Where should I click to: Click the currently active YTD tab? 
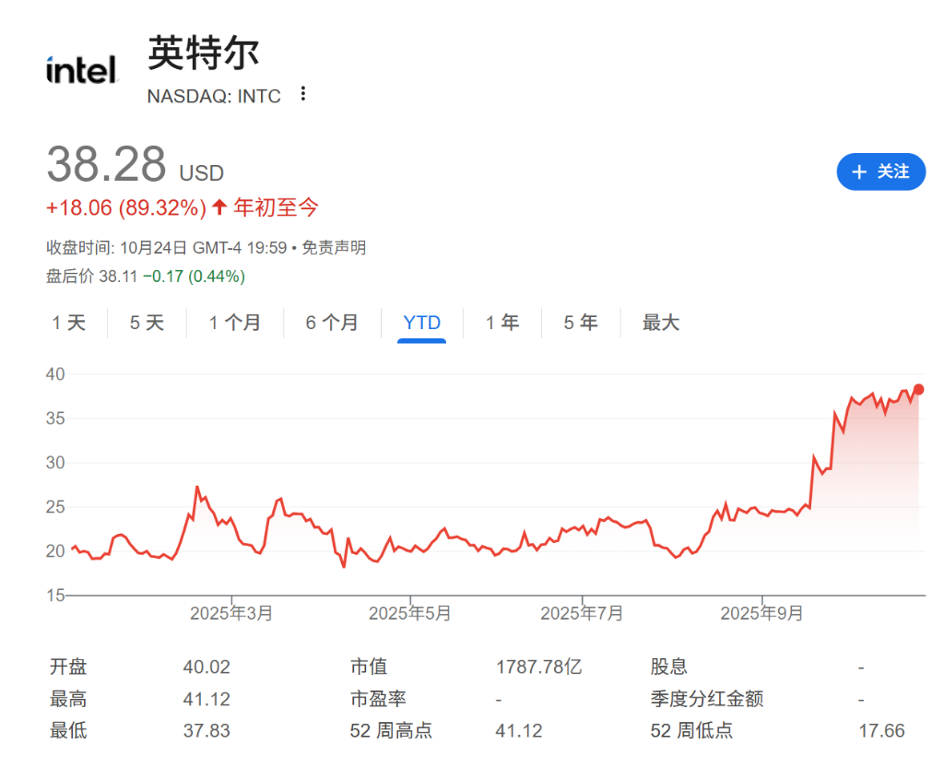(x=420, y=323)
